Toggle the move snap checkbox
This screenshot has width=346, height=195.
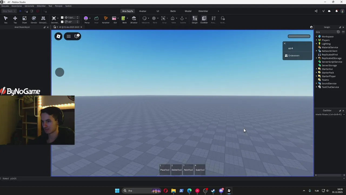[62, 18]
